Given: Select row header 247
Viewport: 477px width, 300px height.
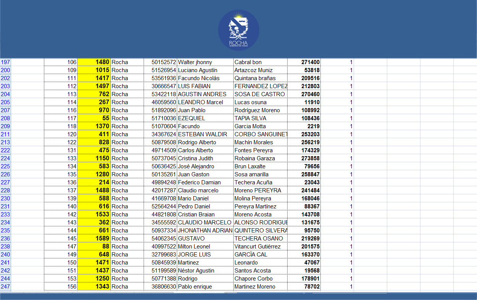Looking at the screenshot, I should [5, 287].
